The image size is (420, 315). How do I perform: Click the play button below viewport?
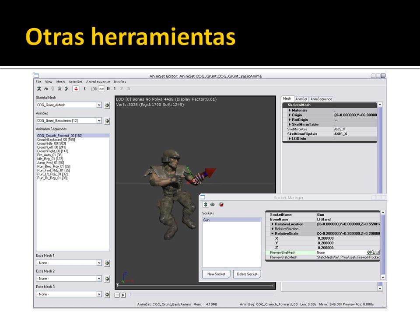123,295
